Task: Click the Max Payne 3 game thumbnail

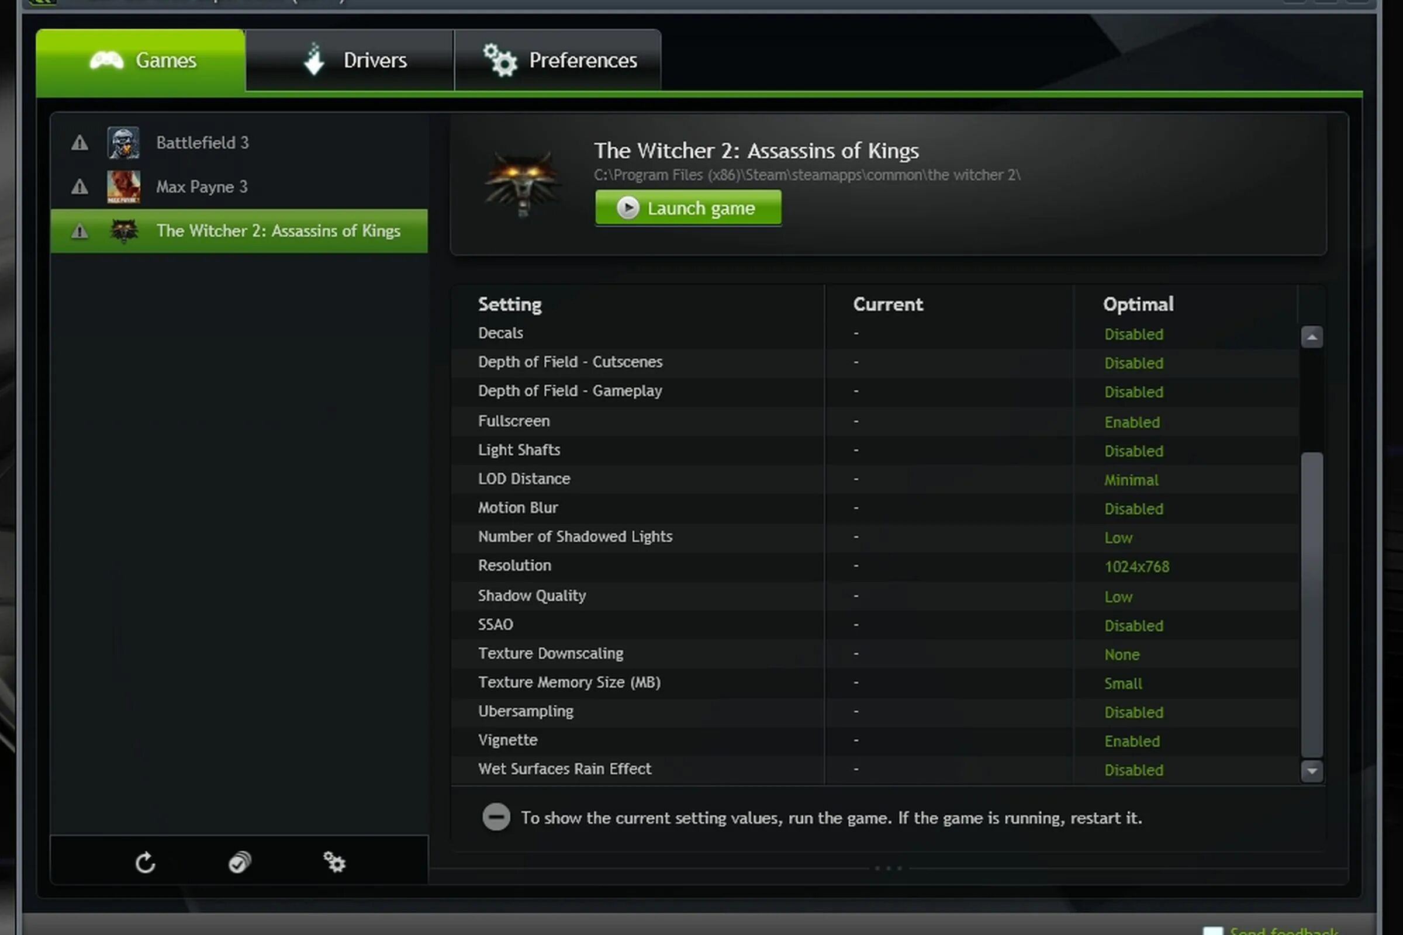Action: tap(123, 186)
